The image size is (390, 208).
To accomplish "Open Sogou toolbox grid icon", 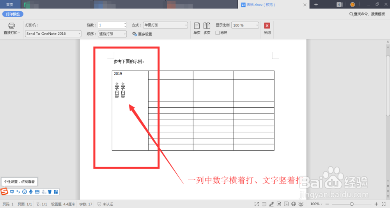I will coord(56,192).
